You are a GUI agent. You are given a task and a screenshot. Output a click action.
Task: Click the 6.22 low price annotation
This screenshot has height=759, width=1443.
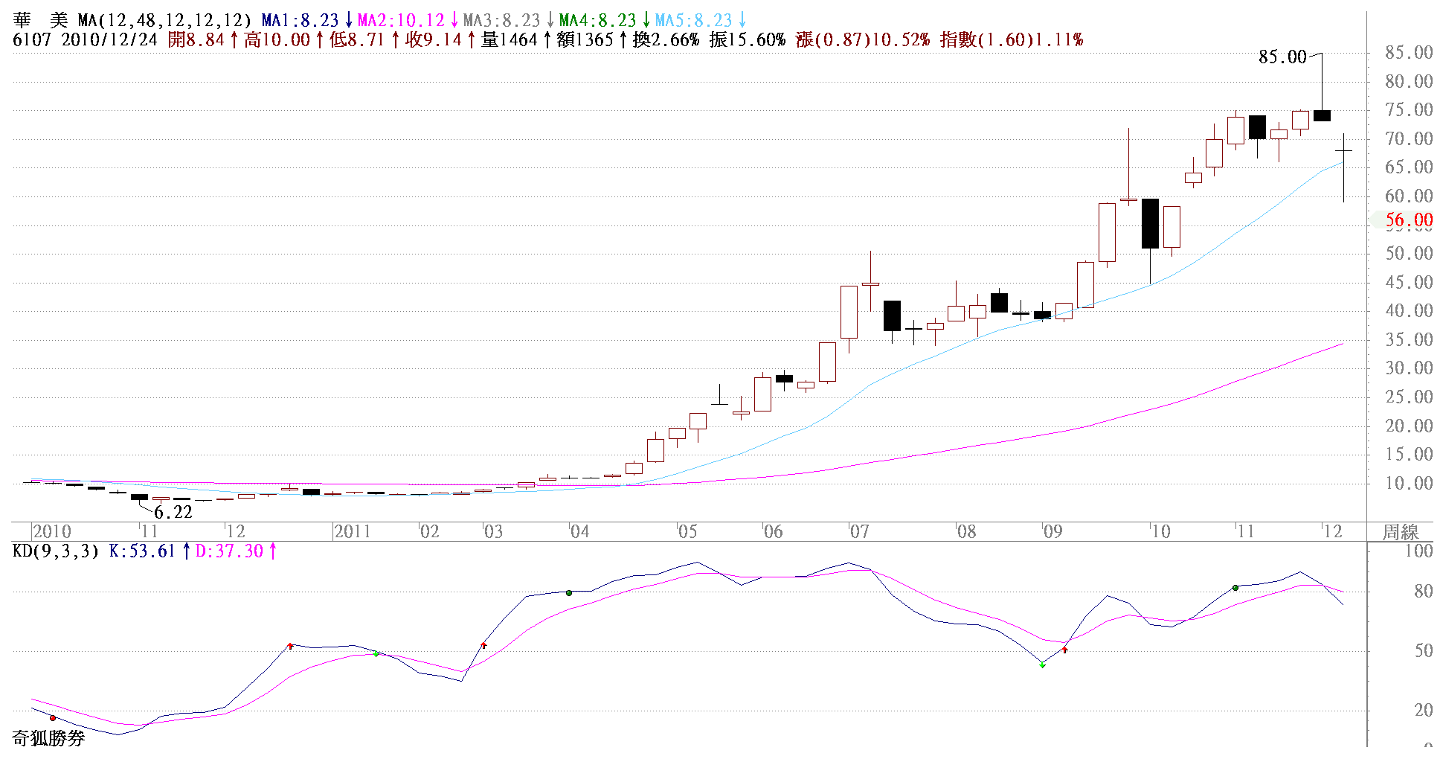[173, 512]
